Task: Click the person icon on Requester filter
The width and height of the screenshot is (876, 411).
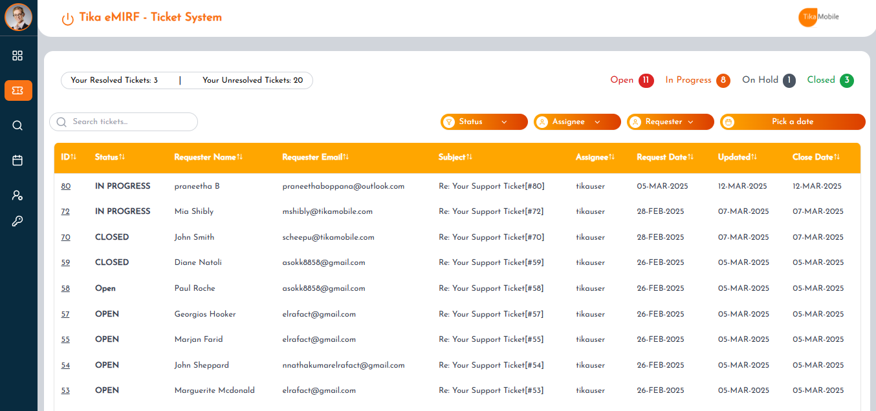Action: (x=635, y=121)
